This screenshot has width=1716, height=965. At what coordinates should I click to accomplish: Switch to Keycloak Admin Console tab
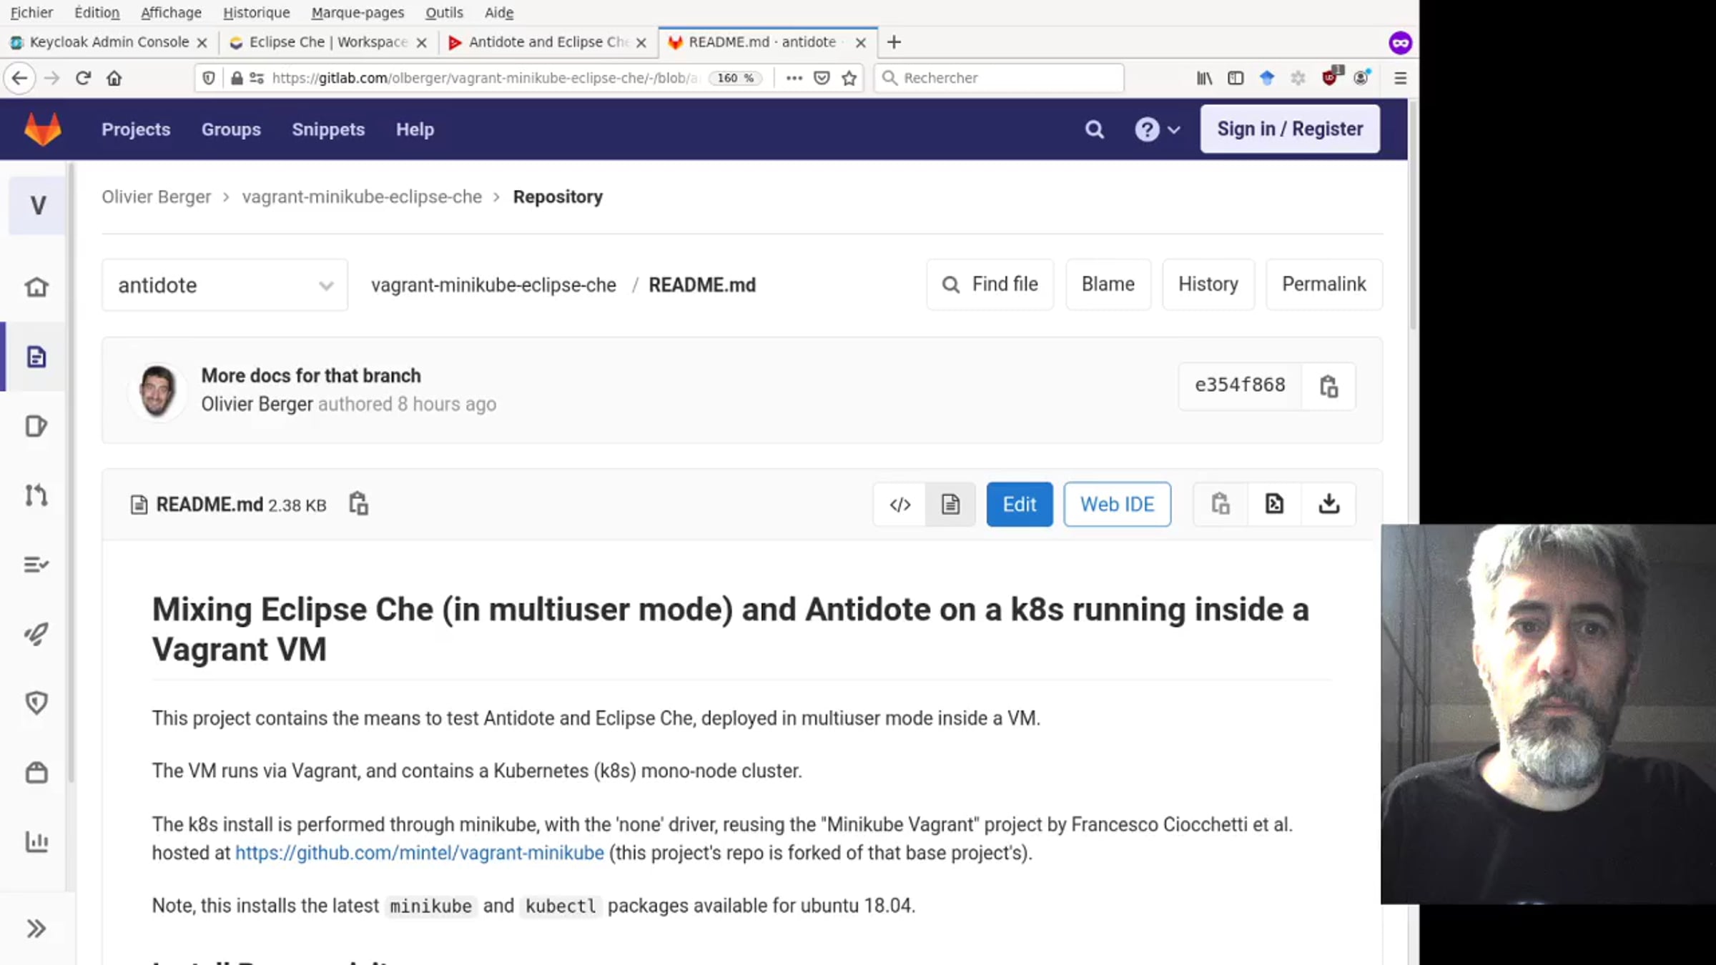coord(108,42)
